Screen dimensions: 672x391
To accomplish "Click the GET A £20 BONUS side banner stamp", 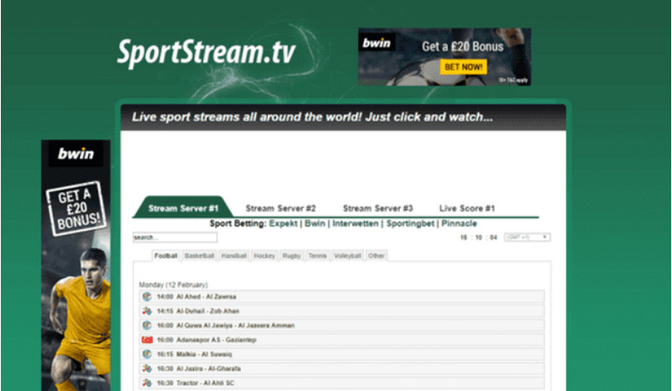I will click(x=76, y=209).
